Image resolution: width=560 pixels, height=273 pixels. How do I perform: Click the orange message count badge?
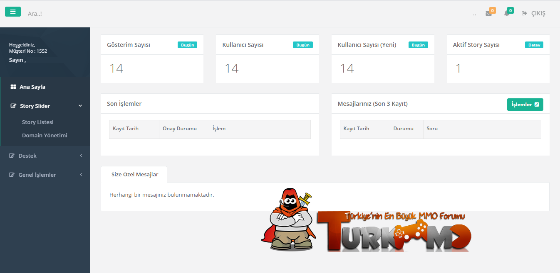click(x=493, y=10)
